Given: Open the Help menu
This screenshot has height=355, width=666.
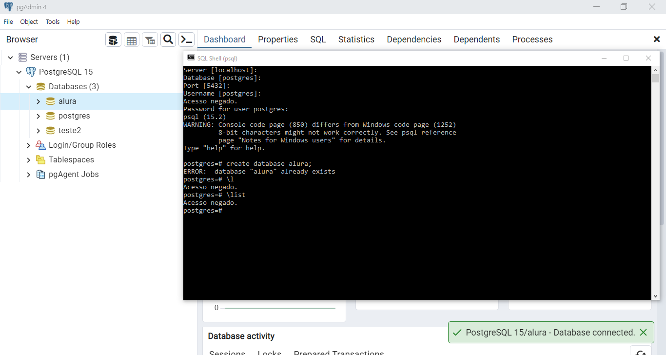Looking at the screenshot, I should [x=73, y=22].
